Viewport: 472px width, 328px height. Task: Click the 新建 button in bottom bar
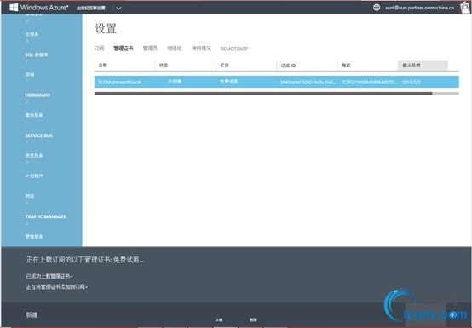click(32, 314)
